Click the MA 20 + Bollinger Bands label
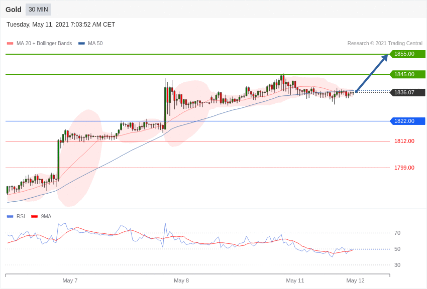The height and width of the screenshot is (289, 427). (x=44, y=43)
